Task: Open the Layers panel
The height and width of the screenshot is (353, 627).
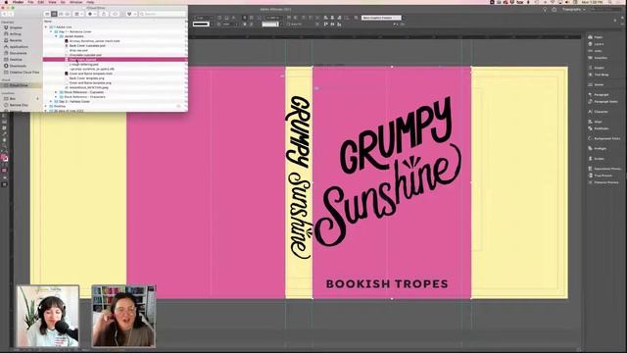Action: tap(596, 44)
